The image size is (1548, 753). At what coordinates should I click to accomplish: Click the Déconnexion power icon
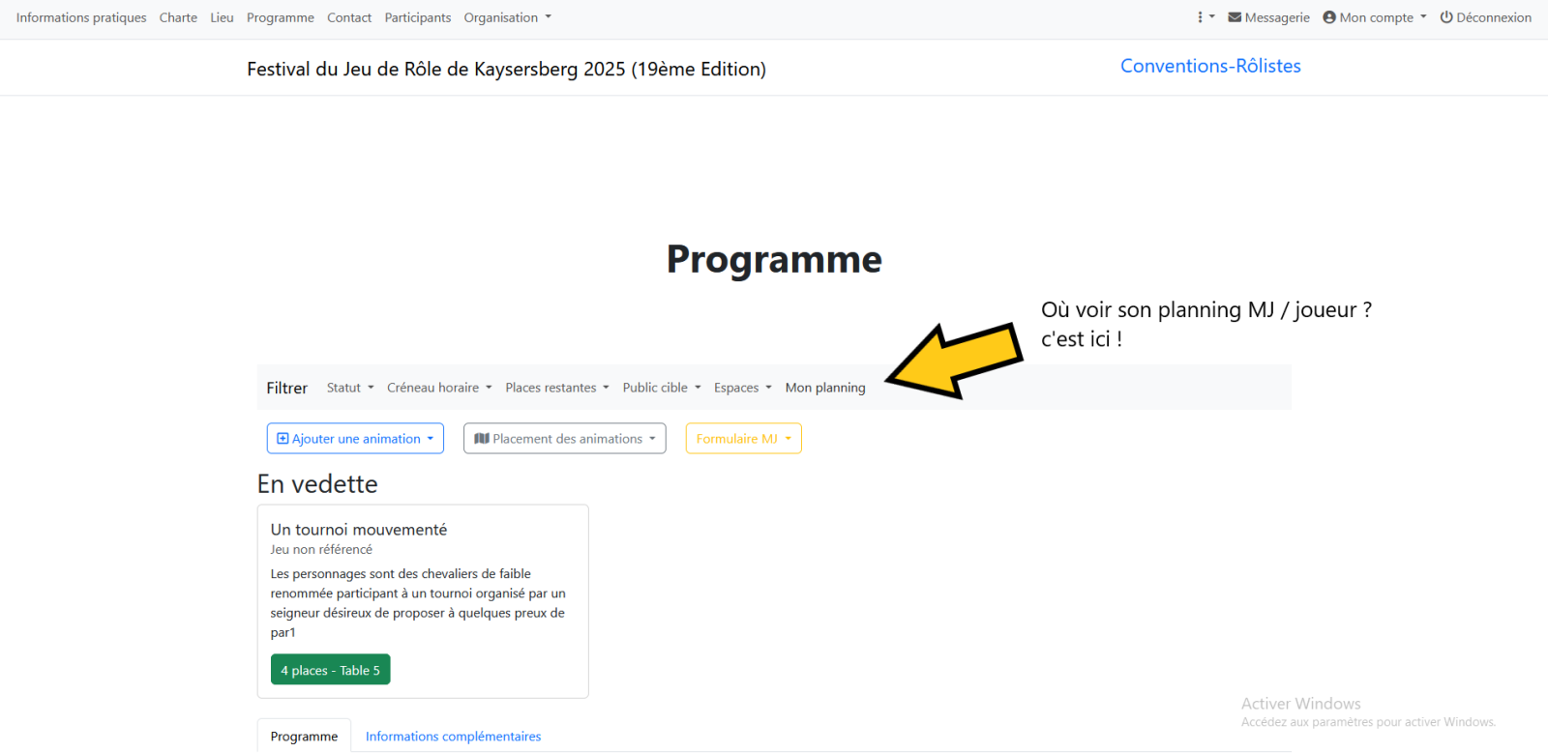pos(1446,17)
